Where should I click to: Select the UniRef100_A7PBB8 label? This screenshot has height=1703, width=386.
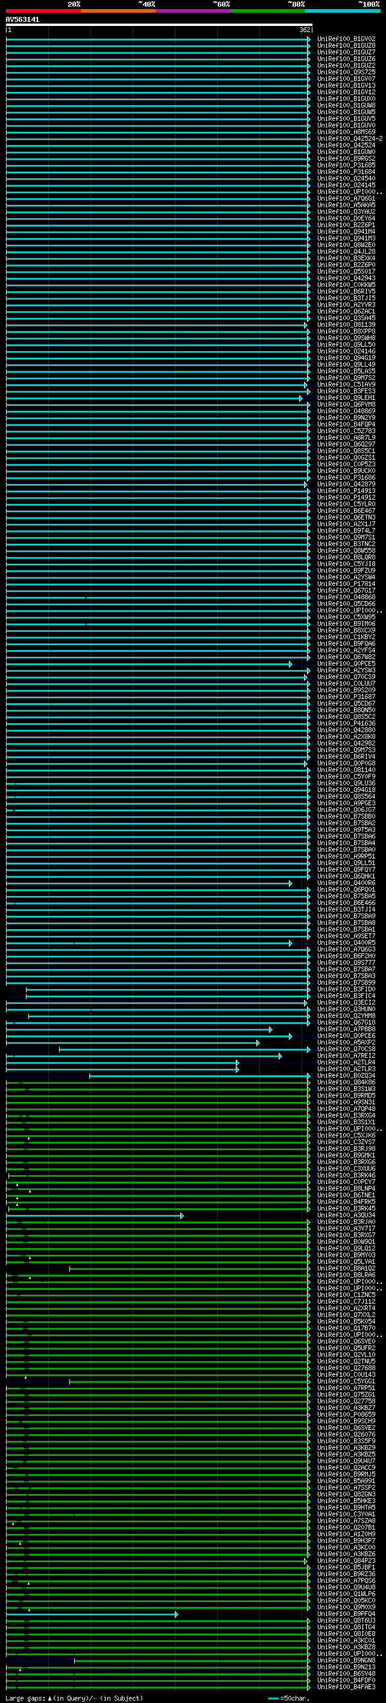346,1029
